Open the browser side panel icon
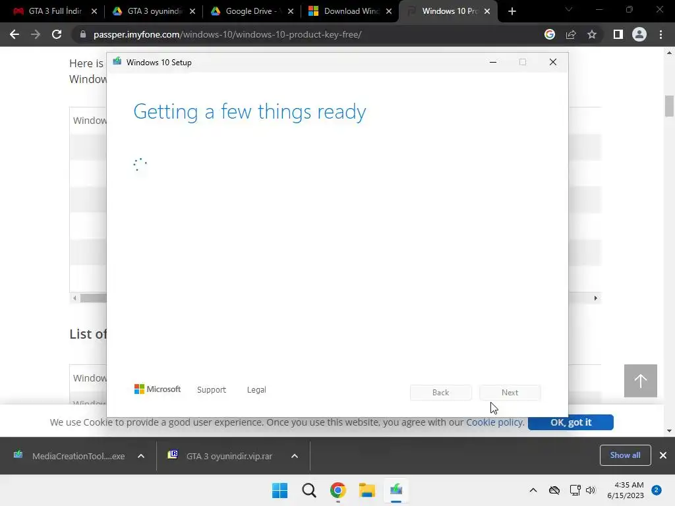The image size is (675, 506). click(618, 34)
